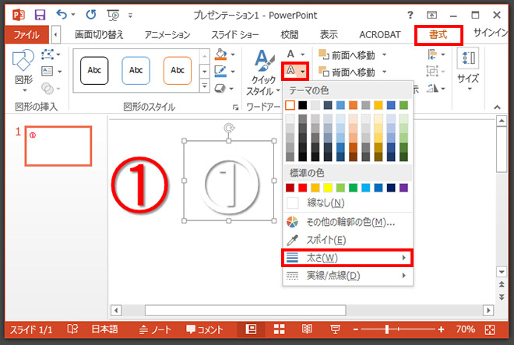Open the Size (サイズ) button

pos(468,69)
